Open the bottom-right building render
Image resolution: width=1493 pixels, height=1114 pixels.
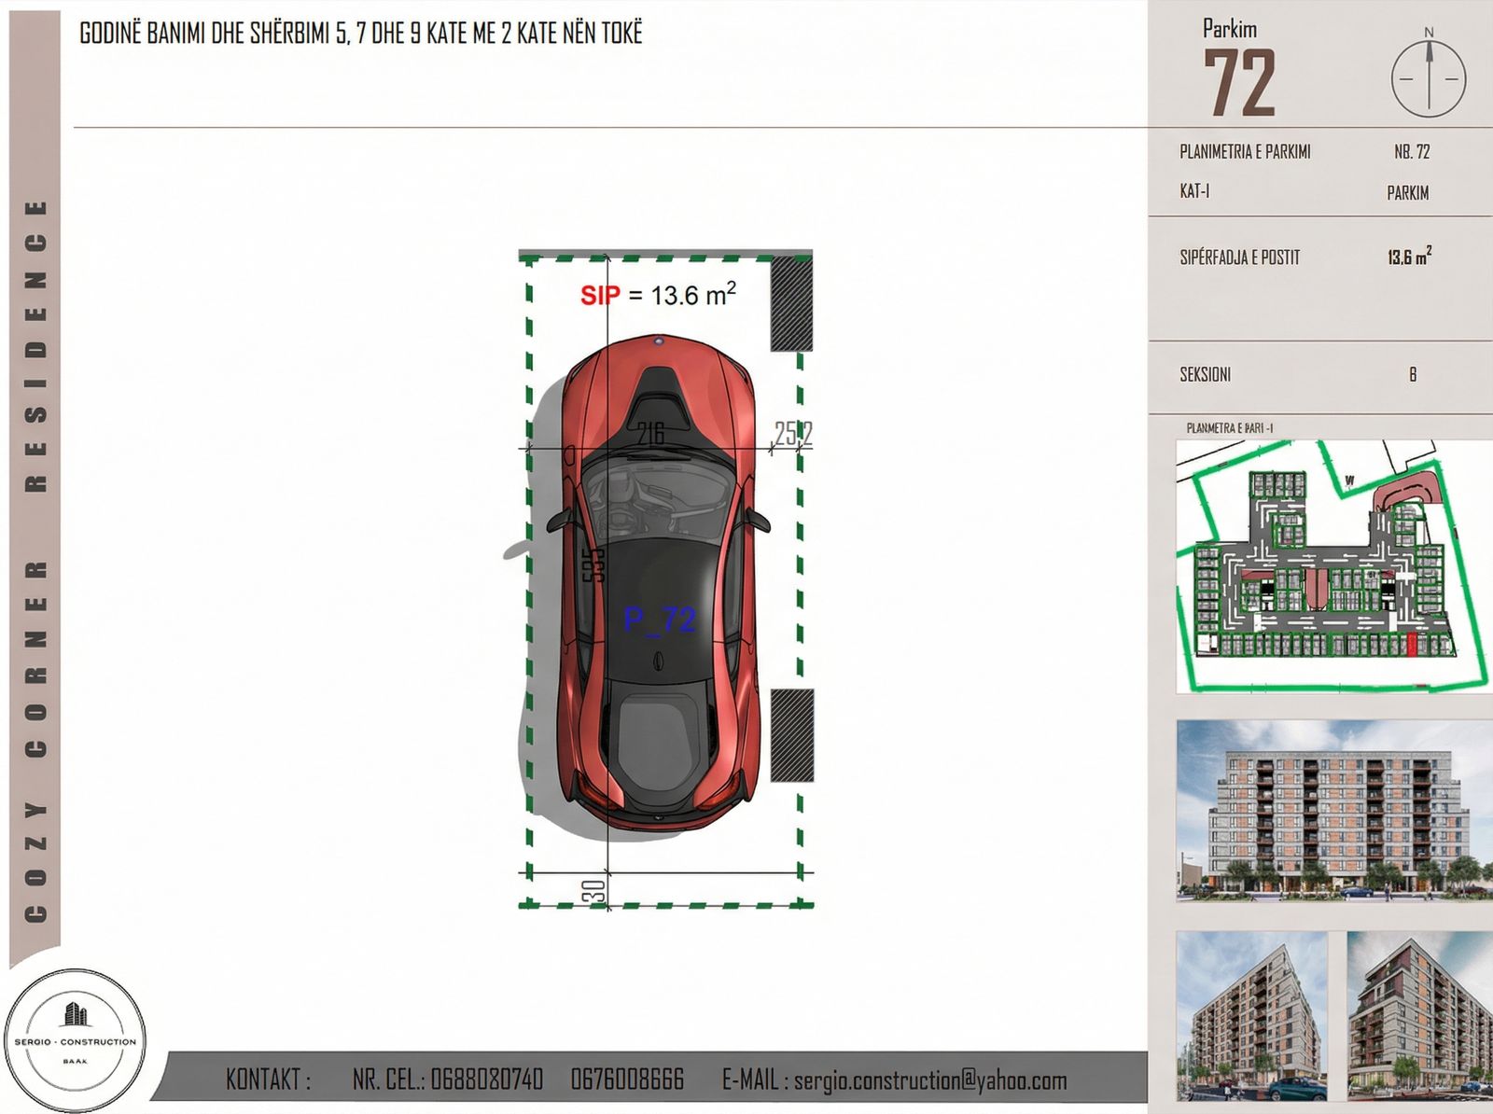pyautogui.click(x=1418, y=1015)
